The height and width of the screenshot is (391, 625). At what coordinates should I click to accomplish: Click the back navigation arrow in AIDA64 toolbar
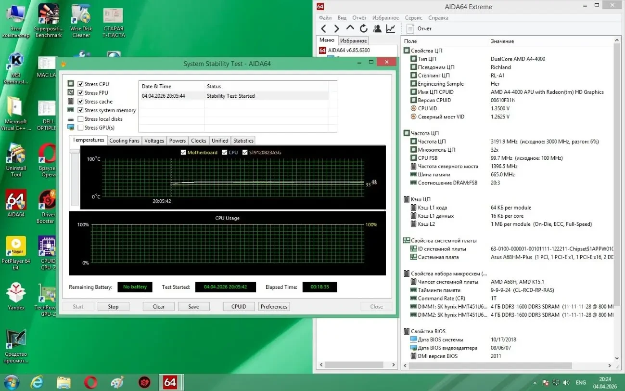point(323,28)
